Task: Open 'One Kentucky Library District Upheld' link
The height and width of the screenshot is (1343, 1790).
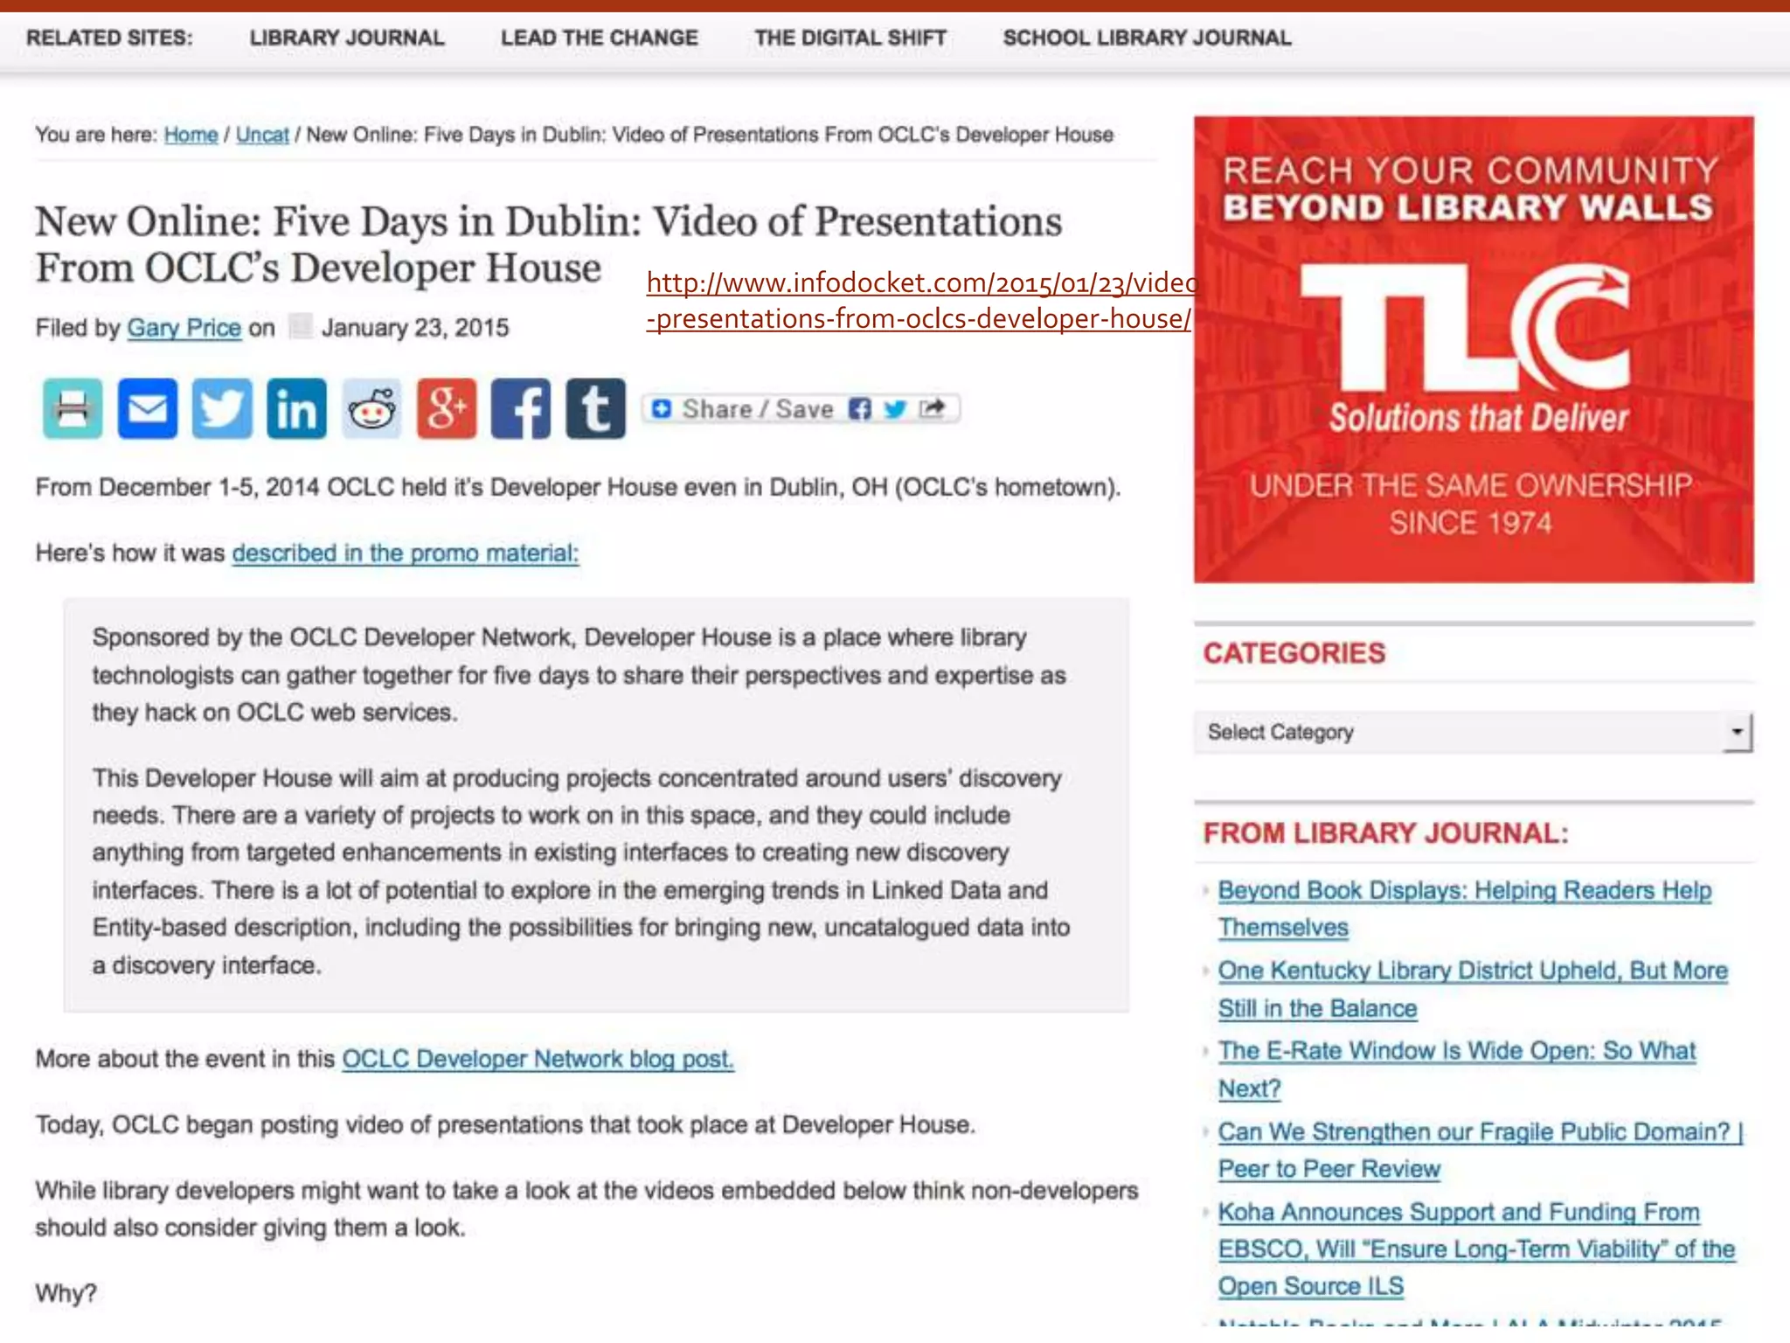Action: tap(1473, 989)
